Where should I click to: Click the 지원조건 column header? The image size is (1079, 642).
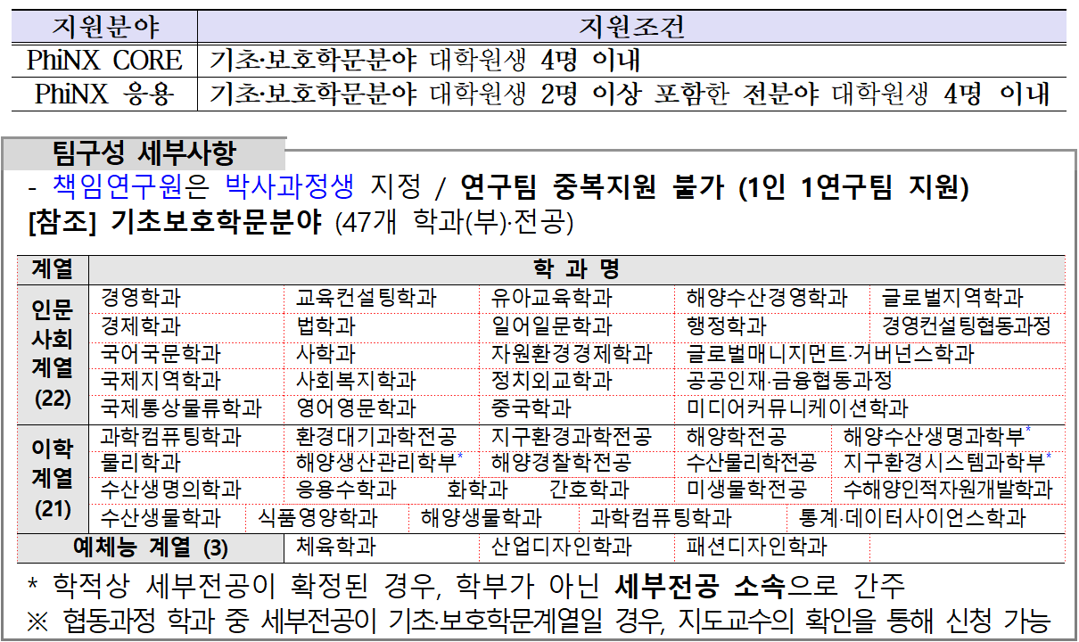[x=631, y=27]
